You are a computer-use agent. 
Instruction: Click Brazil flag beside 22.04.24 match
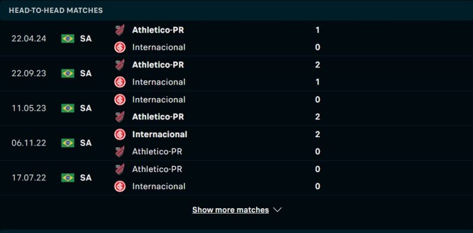click(68, 38)
